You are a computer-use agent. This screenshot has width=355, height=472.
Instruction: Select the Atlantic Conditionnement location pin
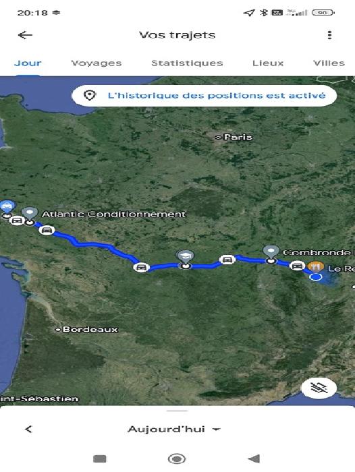point(30,213)
